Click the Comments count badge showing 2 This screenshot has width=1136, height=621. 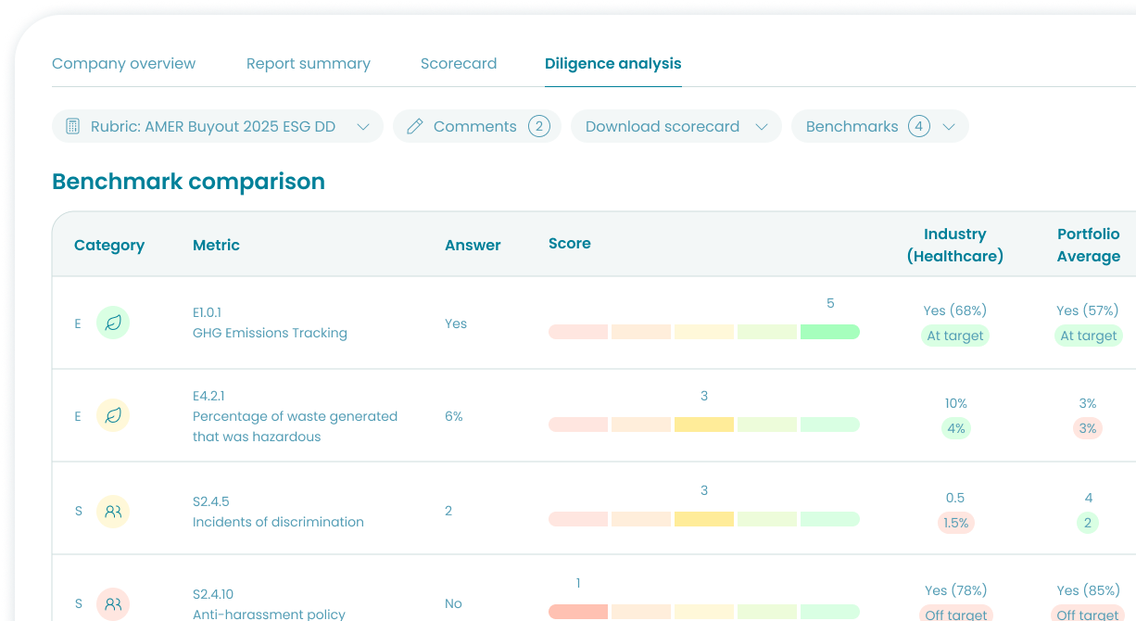tap(539, 126)
